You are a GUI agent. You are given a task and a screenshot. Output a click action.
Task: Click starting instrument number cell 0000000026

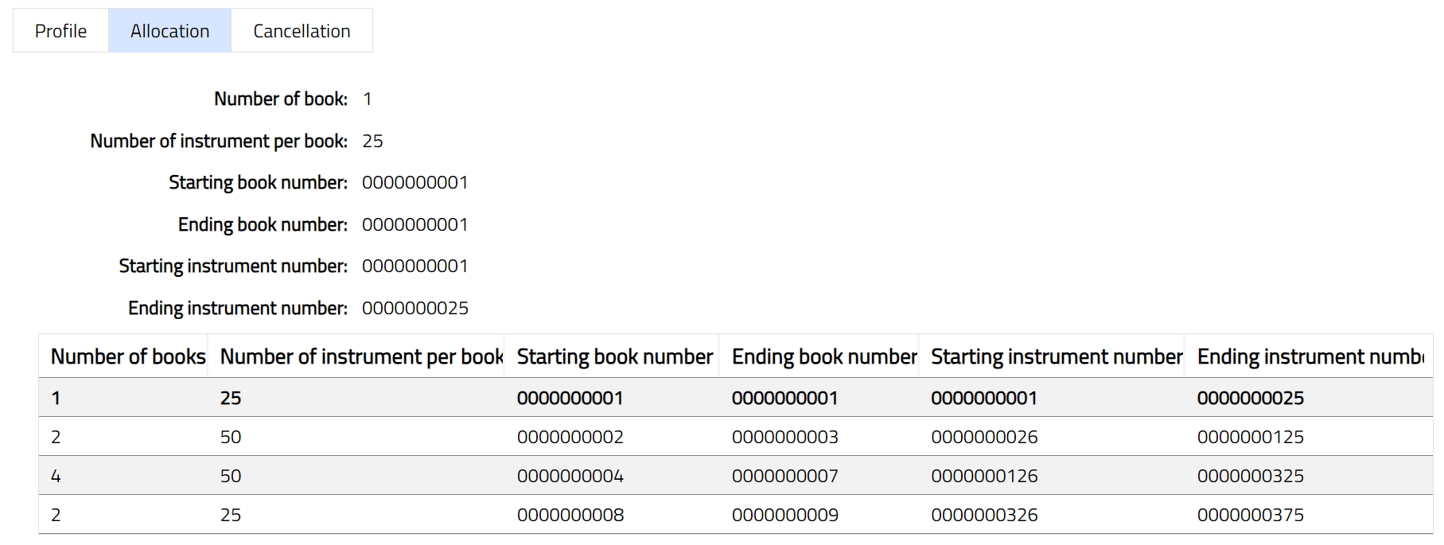coord(984,437)
